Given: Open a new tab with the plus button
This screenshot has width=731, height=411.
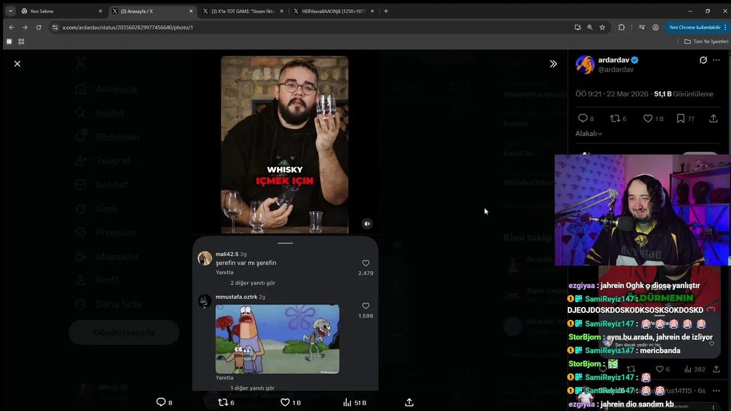Looking at the screenshot, I should point(386,11).
